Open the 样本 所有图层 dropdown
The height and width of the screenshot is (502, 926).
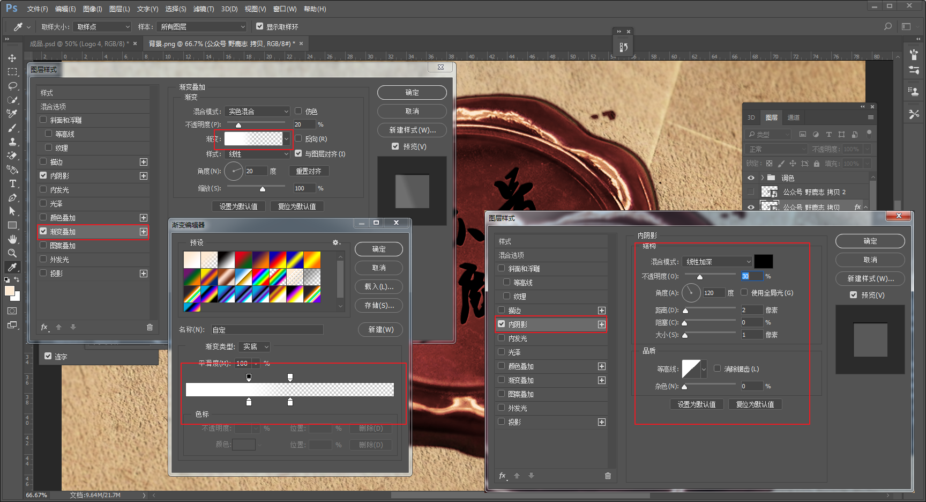pos(202,26)
